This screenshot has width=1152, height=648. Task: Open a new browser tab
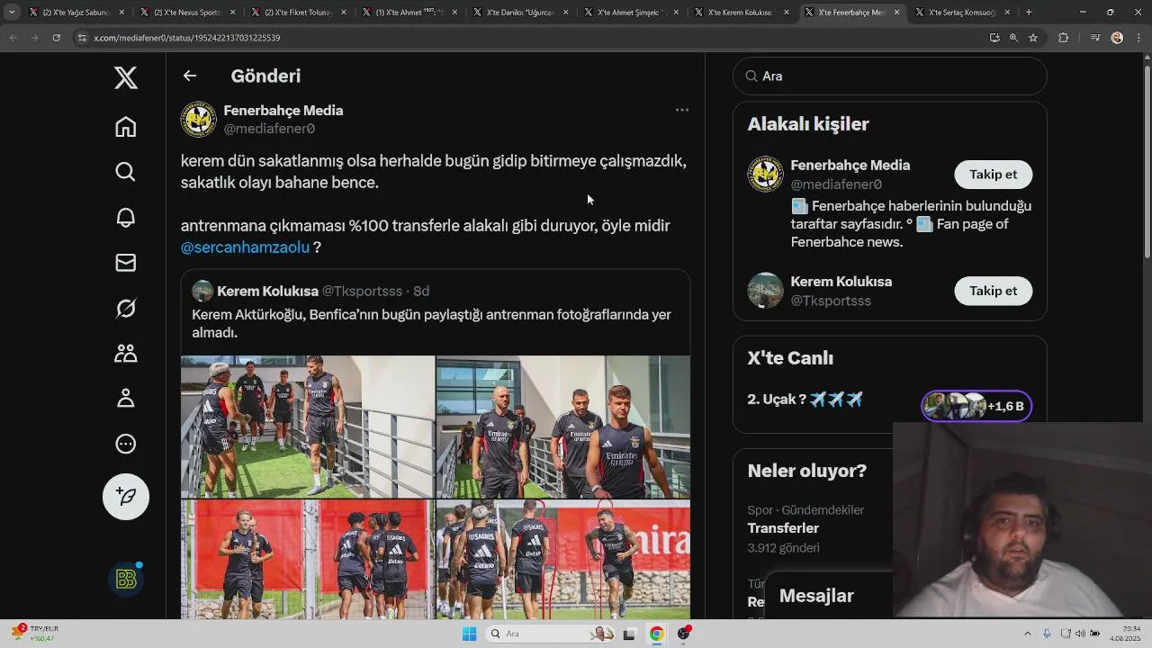point(1029,13)
